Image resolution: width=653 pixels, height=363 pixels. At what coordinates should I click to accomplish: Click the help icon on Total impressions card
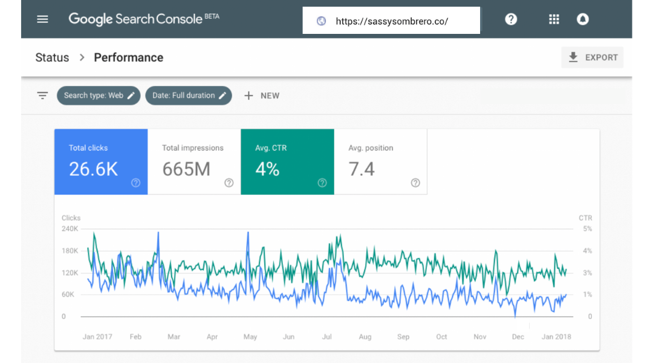[x=229, y=183]
